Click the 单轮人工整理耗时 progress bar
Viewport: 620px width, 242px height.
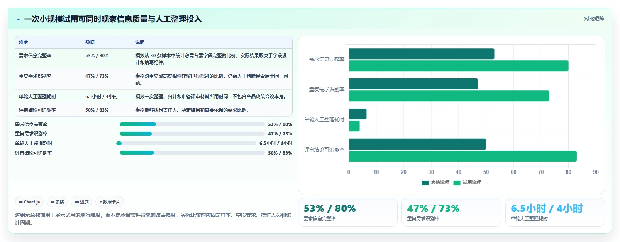tap(186, 143)
